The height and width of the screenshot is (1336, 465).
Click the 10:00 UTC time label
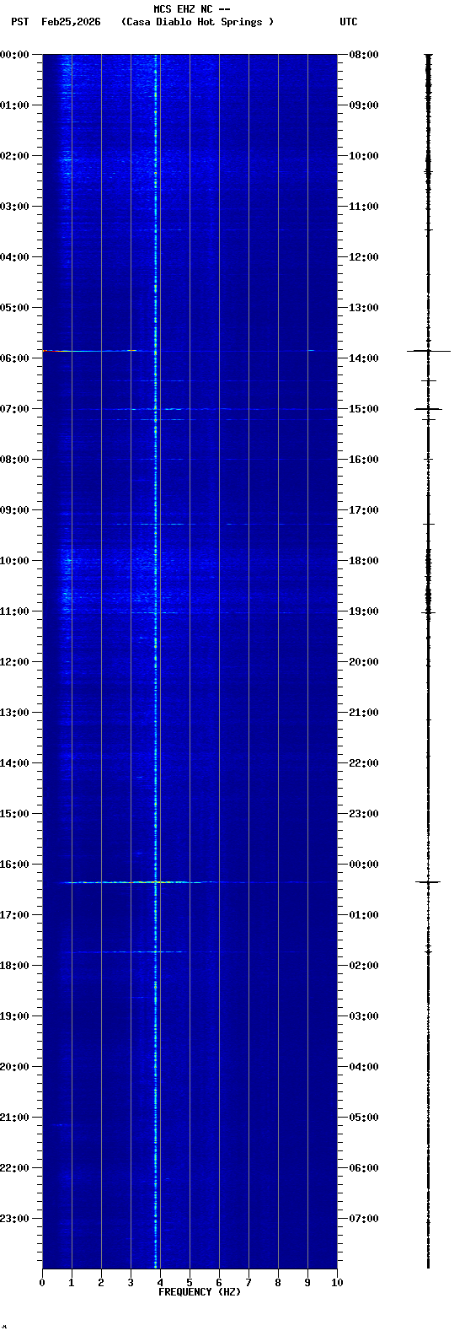point(364,156)
